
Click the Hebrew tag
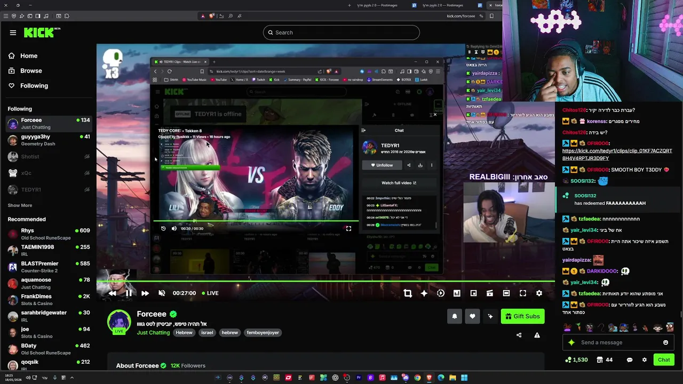click(x=184, y=333)
